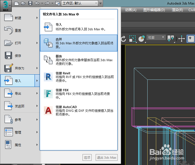Image resolution: width=195 pixels, height=165 pixels.
Task: Open the Undo history dropdown arrow
Action: coord(42,3)
